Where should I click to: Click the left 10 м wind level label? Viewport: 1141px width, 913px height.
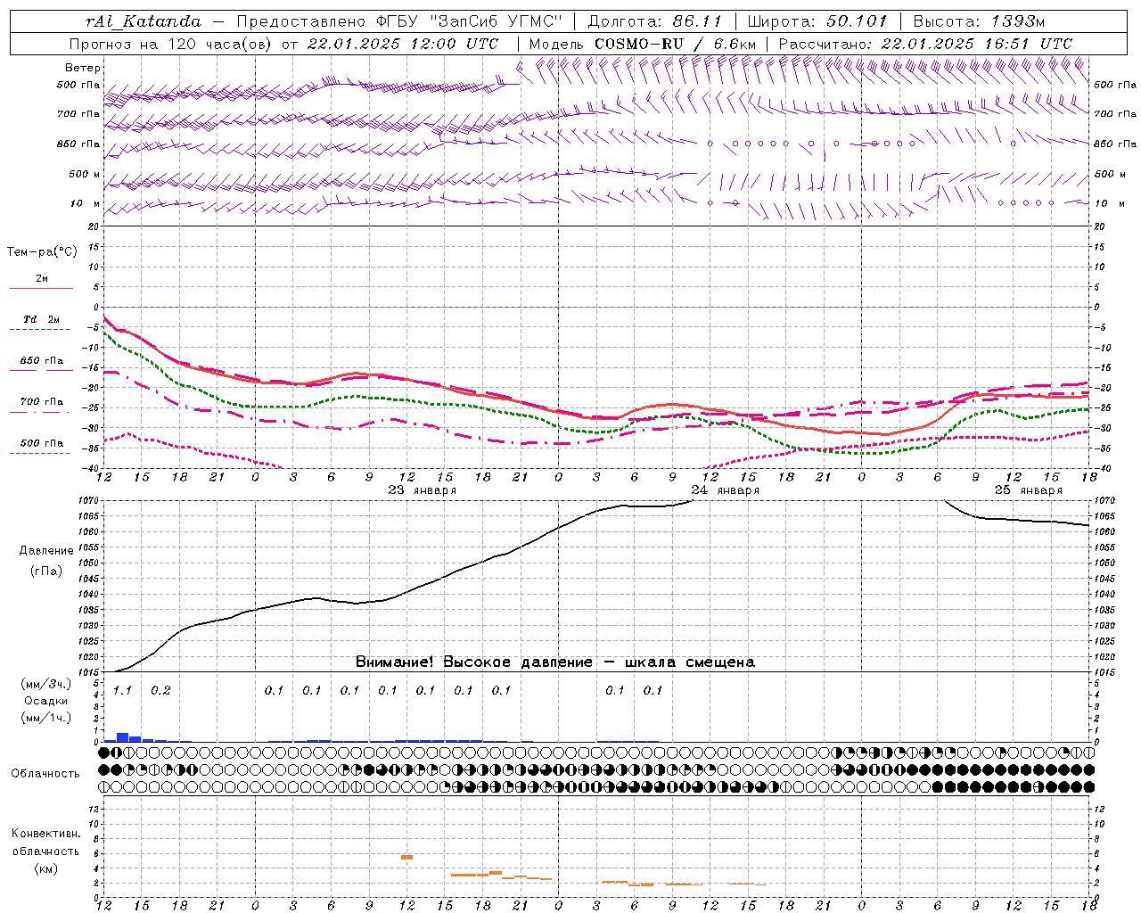click(86, 204)
